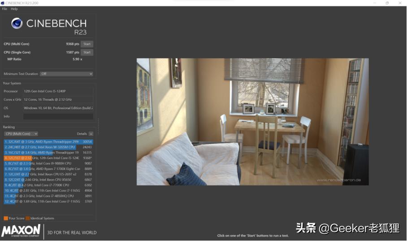Click the Info input field
Screen dimensions: 407x241
(58, 117)
